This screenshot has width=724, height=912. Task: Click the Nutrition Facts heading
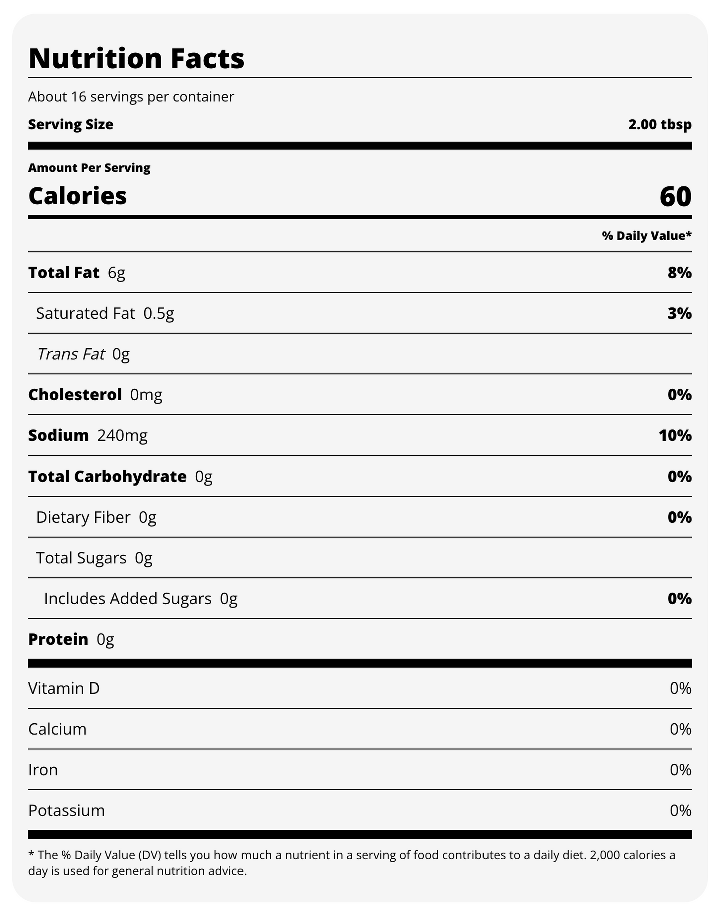point(136,58)
